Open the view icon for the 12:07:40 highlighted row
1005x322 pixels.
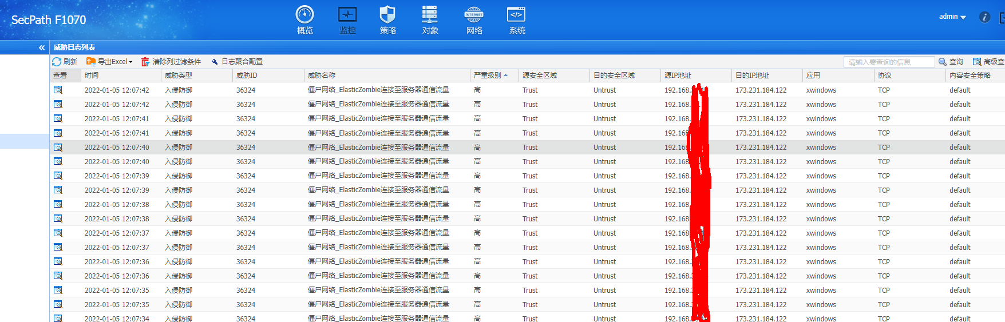58,147
